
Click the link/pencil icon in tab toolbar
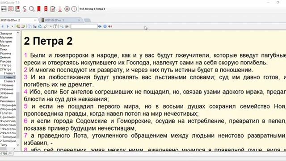click(46, 26)
